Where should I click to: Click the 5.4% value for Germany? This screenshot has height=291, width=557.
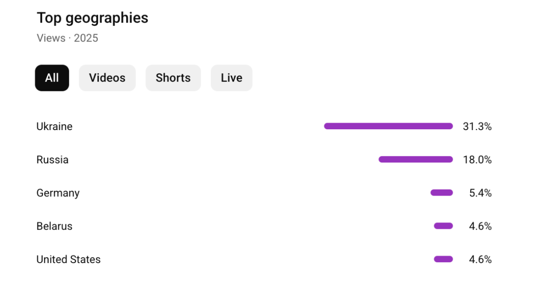click(480, 193)
